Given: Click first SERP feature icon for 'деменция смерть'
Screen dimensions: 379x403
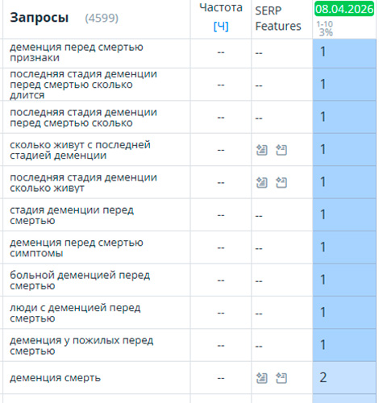Looking at the screenshot, I should pos(261,378).
